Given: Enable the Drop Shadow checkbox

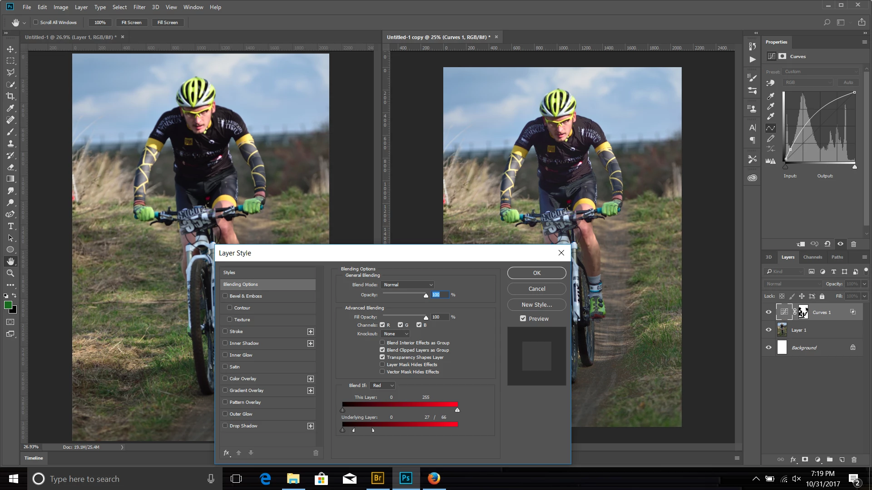Looking at the screenshot, I should tap(225, 426).
